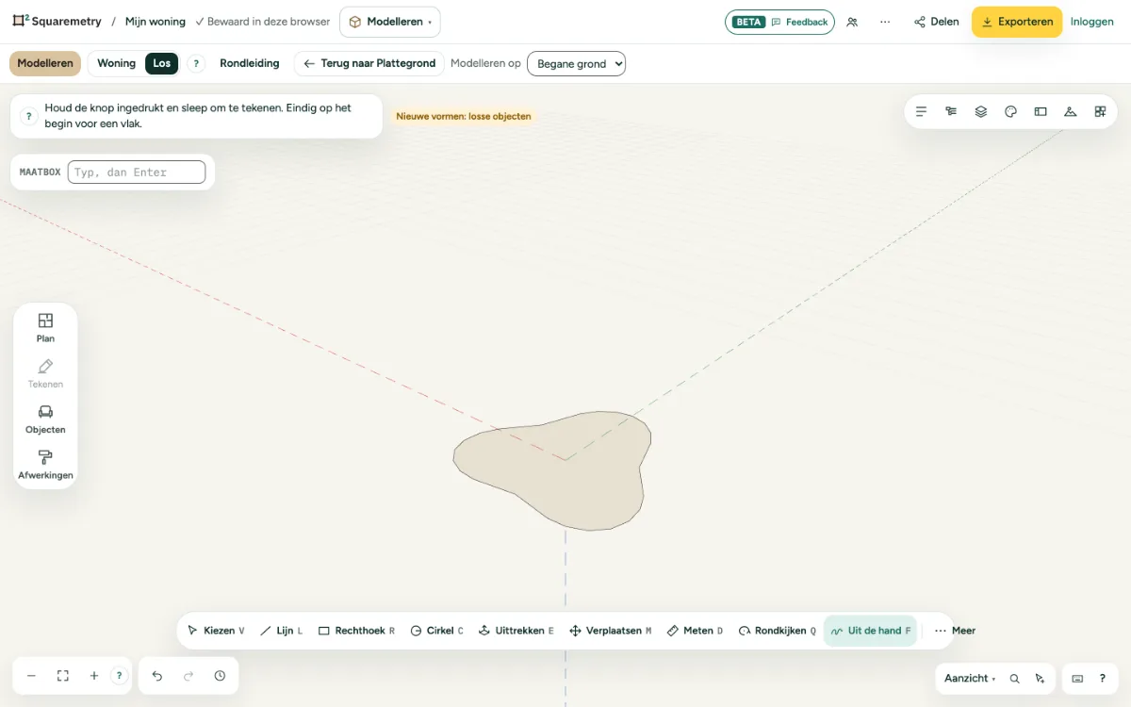Viewport: 1131px width, 707px height.
Task: Toggle the side panel layout icon
Action: click(1041, 111)
